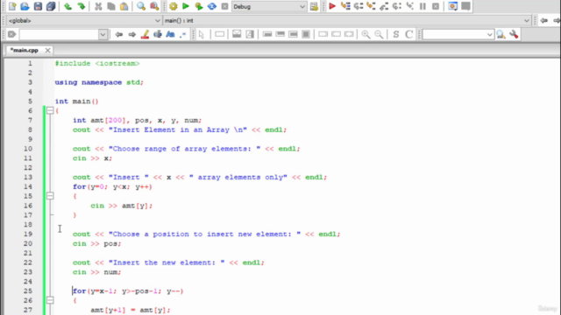Start debugging with the red play icon

(x=332, y=6)
